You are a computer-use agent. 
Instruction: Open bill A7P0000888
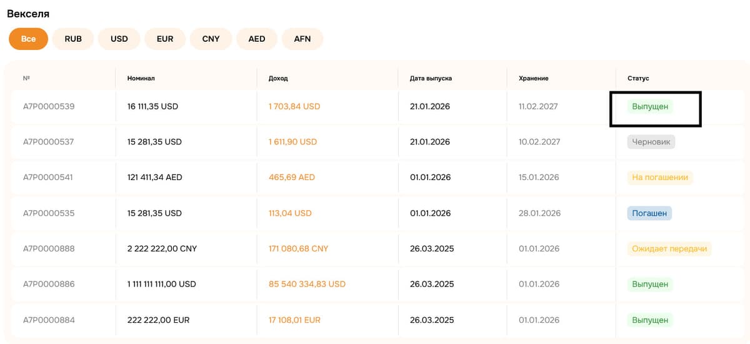(49, 249)
